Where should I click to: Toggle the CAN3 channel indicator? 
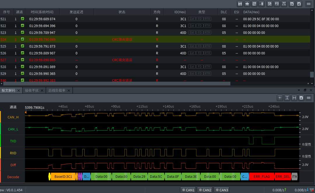click(222, 190)
